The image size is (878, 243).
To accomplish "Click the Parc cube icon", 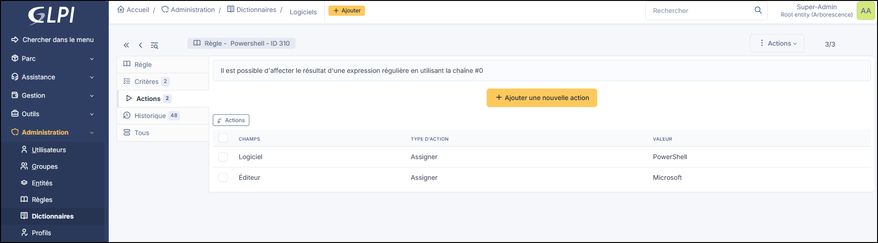I will tap(15, 59).
